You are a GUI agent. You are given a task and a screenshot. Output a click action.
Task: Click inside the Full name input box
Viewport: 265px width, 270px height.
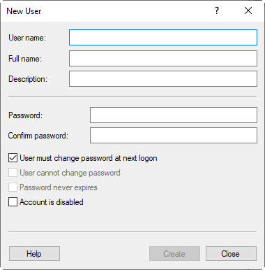(163, 58)
